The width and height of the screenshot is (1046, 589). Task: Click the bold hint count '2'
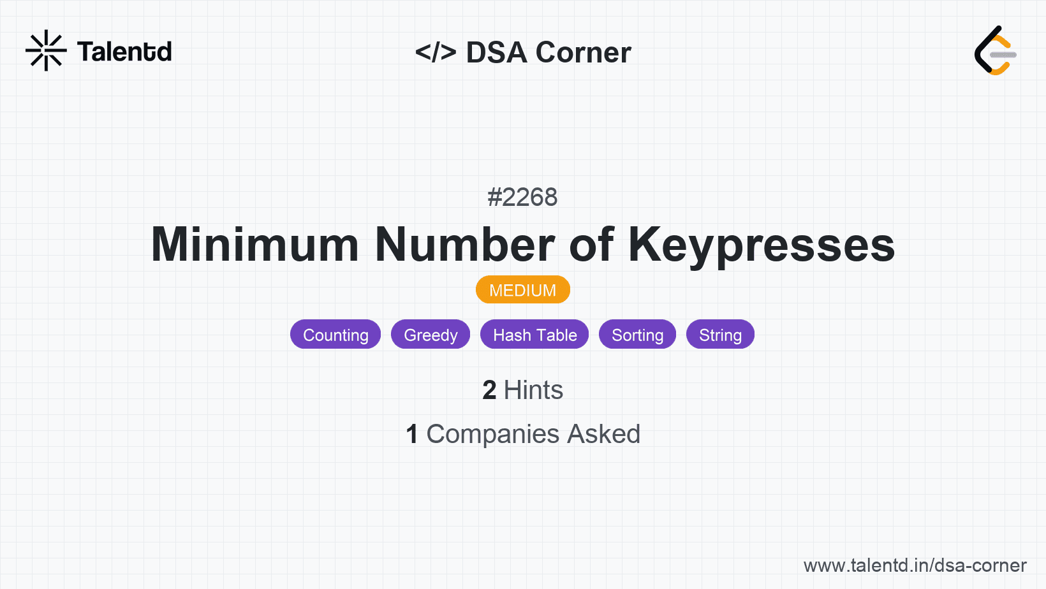pos(489,390)
